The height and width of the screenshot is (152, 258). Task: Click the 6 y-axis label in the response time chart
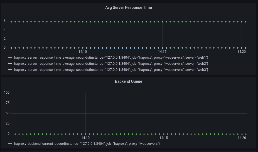(5, 21)
